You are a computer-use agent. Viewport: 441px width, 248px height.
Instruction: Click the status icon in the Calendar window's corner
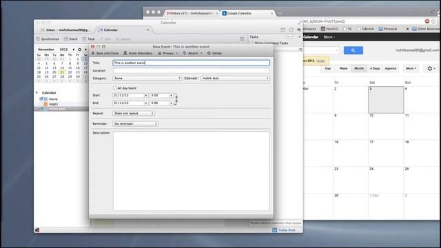(37, 230)
